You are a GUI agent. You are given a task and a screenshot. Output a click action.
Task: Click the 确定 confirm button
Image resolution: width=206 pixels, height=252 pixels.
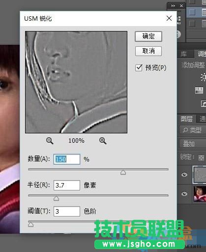tap(148, 36)
